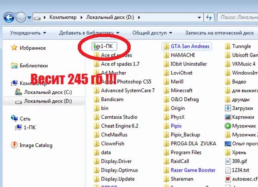Screen dimensions: 258x187
Task: Click the Image Catalog lightning icon
Action: tap(14, 145)
